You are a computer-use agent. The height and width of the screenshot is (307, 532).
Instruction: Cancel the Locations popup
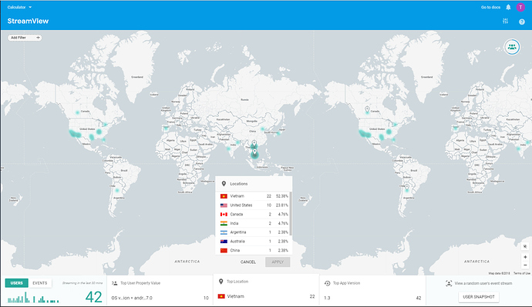point(248,262)
